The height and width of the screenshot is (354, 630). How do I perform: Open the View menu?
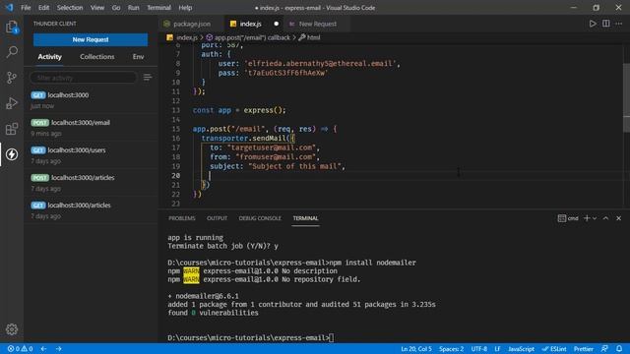pos(97,8)
